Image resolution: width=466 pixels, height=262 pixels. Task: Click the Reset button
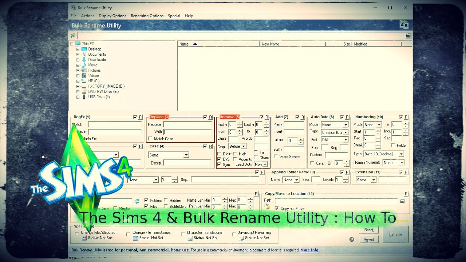point(369,230)
